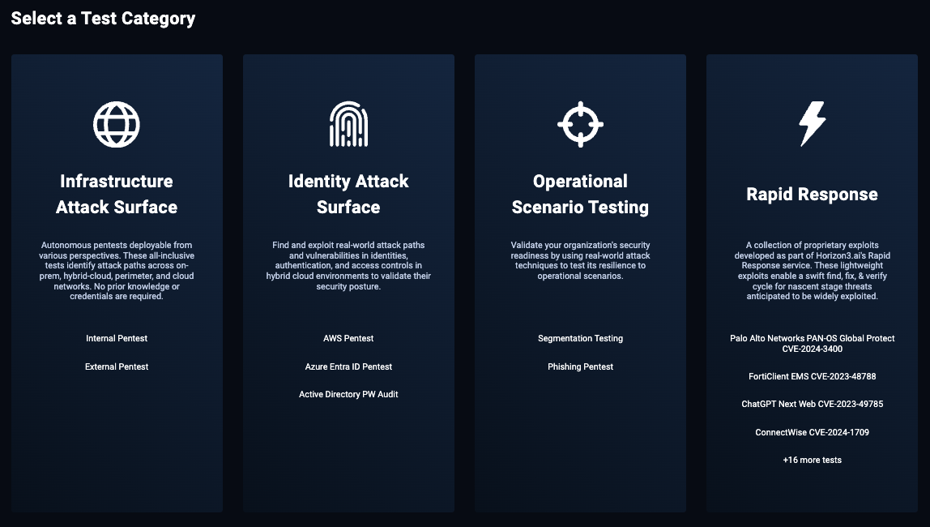The image size is (930, 527).
Task: Choose FortiClient EMS CVE-2023-48788 test
Action: click(x=812, y=376)
